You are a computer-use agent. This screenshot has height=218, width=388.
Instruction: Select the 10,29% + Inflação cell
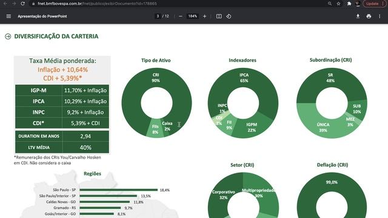point(85,101)
